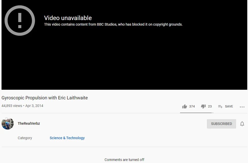Click the Video unavailable heading
This screenshot has width=248, height=163.
tap(68, 18)
